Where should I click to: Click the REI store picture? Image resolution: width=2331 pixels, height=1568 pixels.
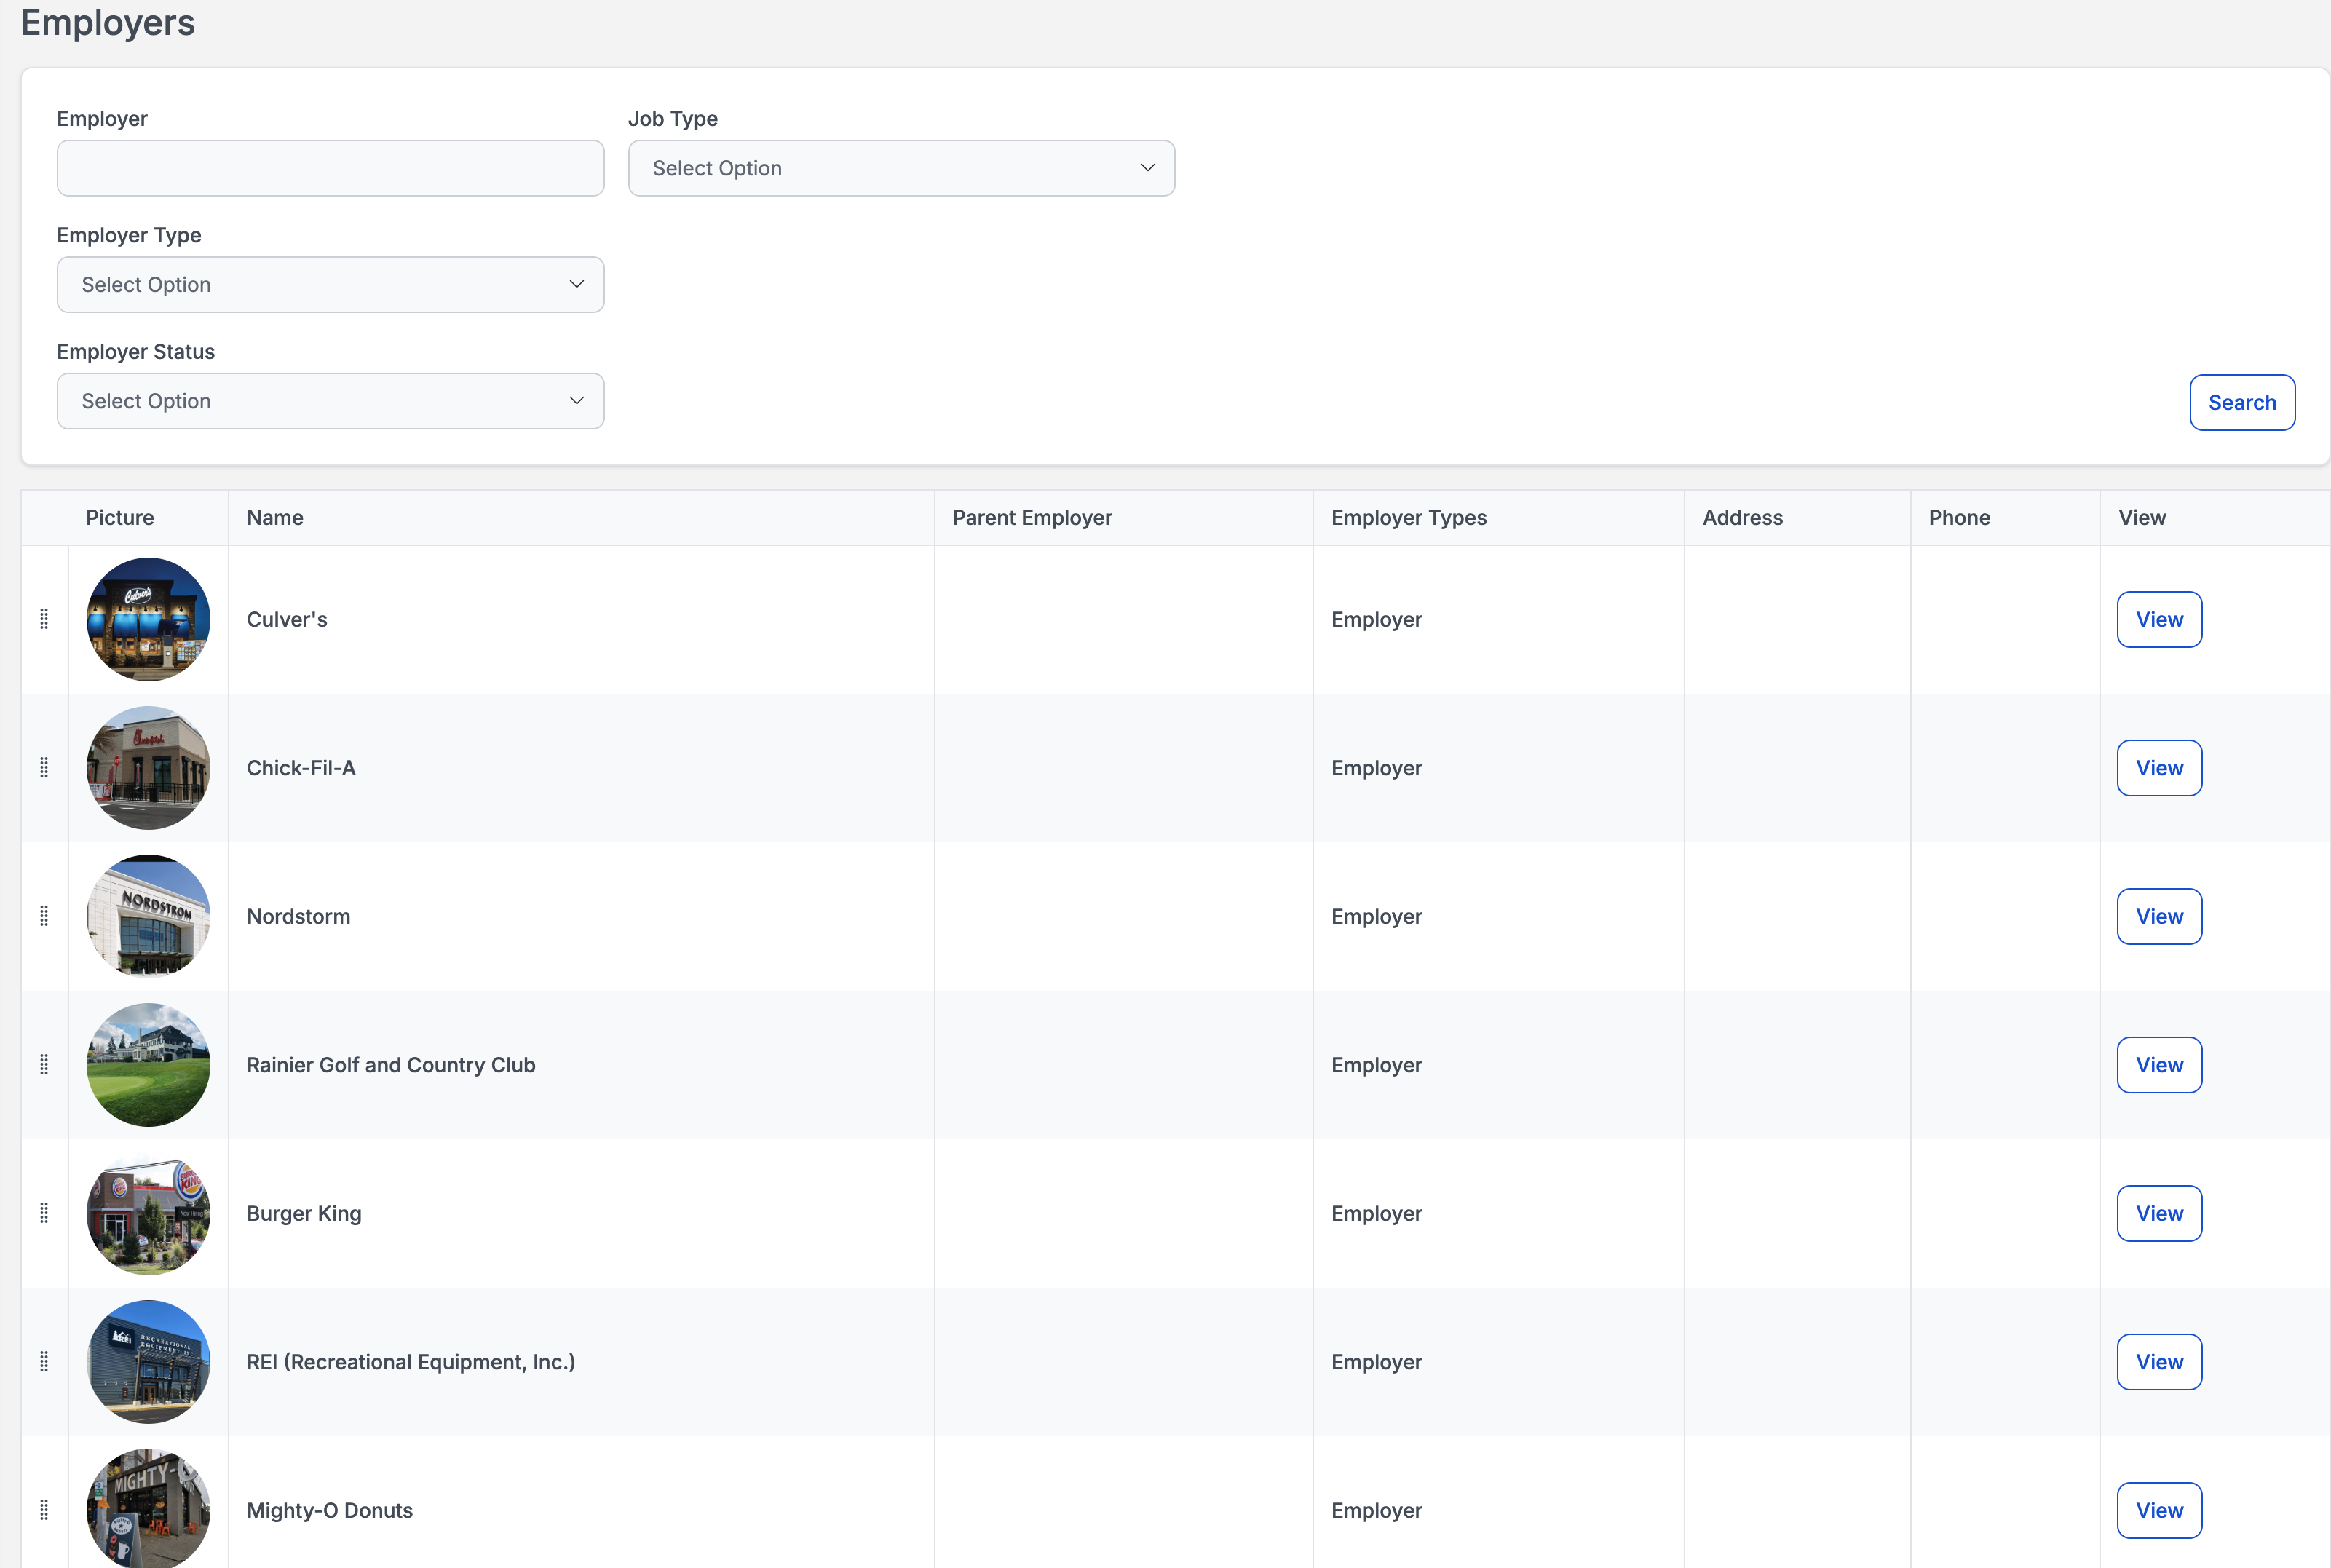(148, 1362)
